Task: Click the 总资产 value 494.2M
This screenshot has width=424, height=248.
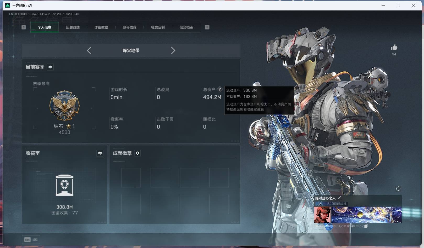Action: pyautogui.click(x=212, y=97)
